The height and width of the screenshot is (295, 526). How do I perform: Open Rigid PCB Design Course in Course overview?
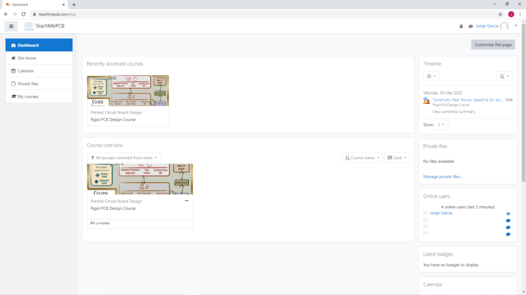click(113, 208)
